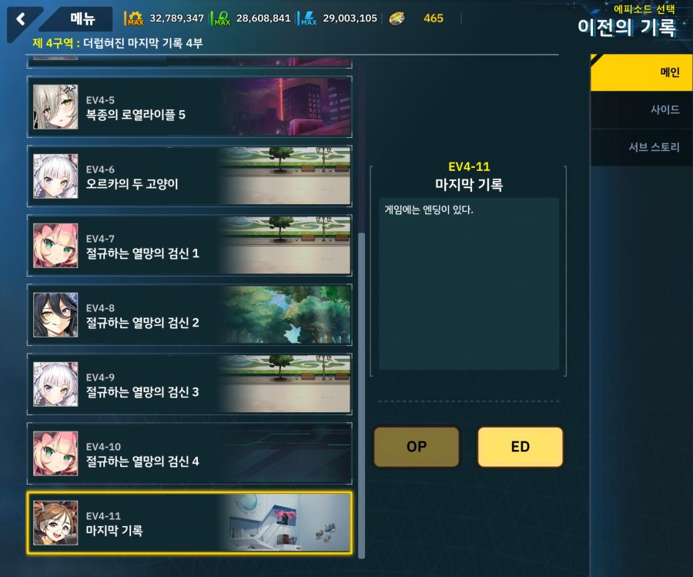693x577 pixels.
Task: Click the tuna can currency icon
Action: click(397, 18)
